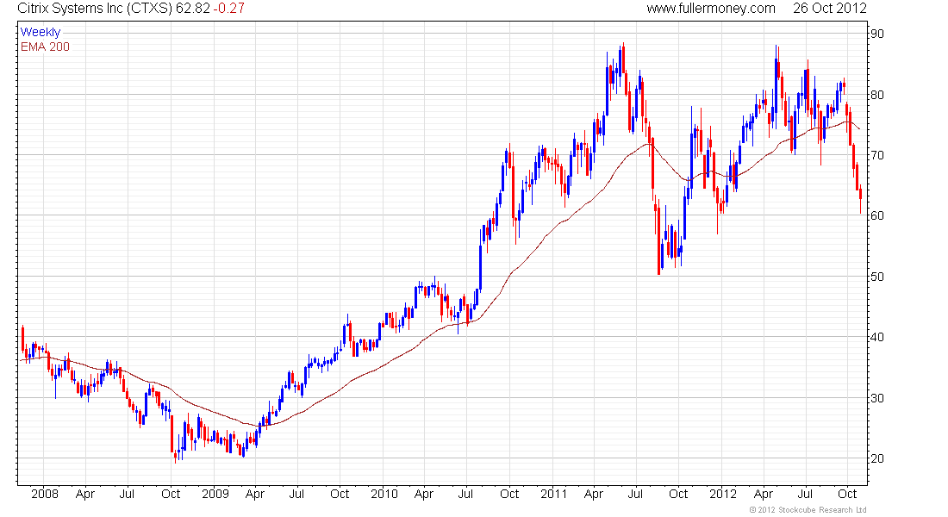
Task: Click the Apr label between 2009 and 2010
Action: tap(255, 495)
